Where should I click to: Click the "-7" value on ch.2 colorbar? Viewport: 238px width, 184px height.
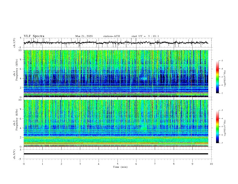[x=221, y=143]
